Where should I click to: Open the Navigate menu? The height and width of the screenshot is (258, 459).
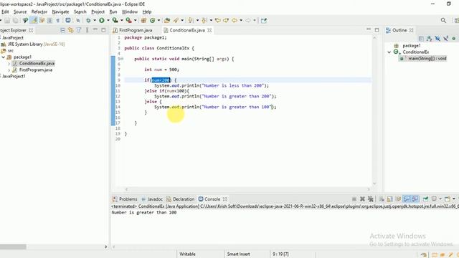pos(60,11)
